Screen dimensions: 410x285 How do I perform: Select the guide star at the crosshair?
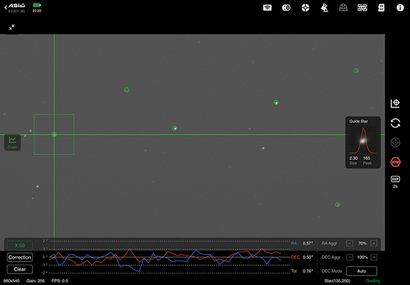coord(54,135)
